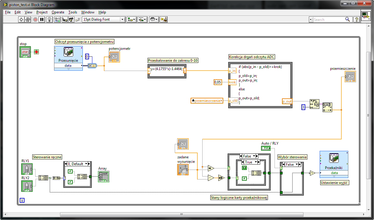The width and height of the screenshot is (374, 220).
Task: Click the Run Continuously button
Action: tap(28, 19)
